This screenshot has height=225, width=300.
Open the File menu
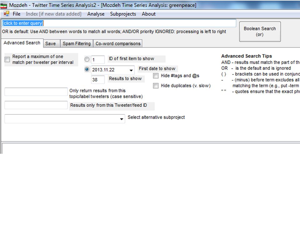click(17, 14)
